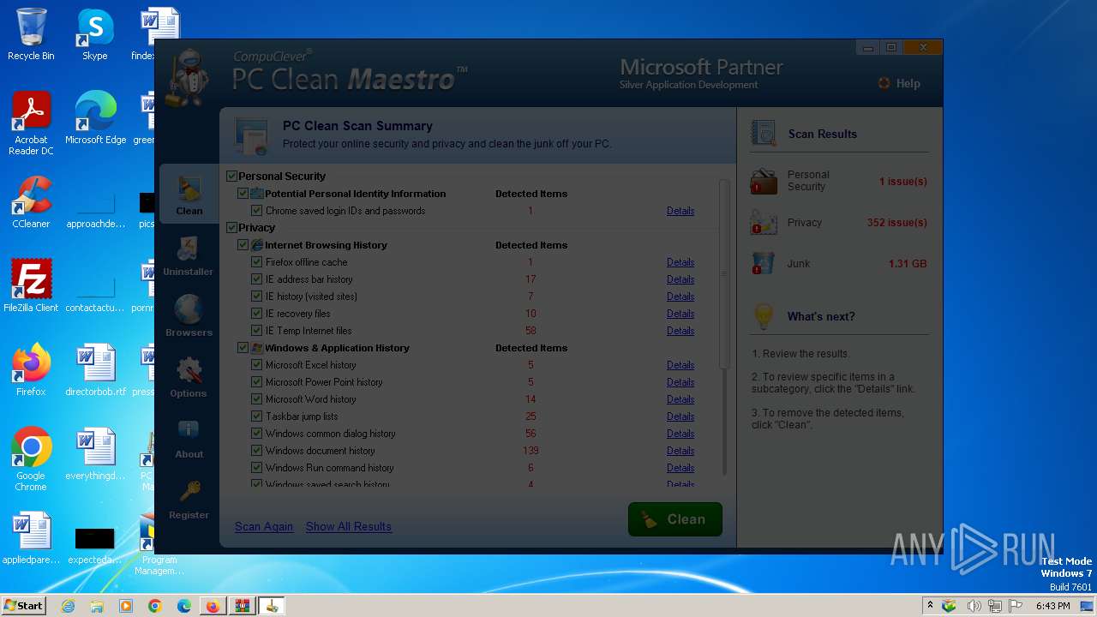Uncheck Chrome saved login IDs and passwords
The width and height of the screenshot is (1097, 617).
click(x=256, y=211)
